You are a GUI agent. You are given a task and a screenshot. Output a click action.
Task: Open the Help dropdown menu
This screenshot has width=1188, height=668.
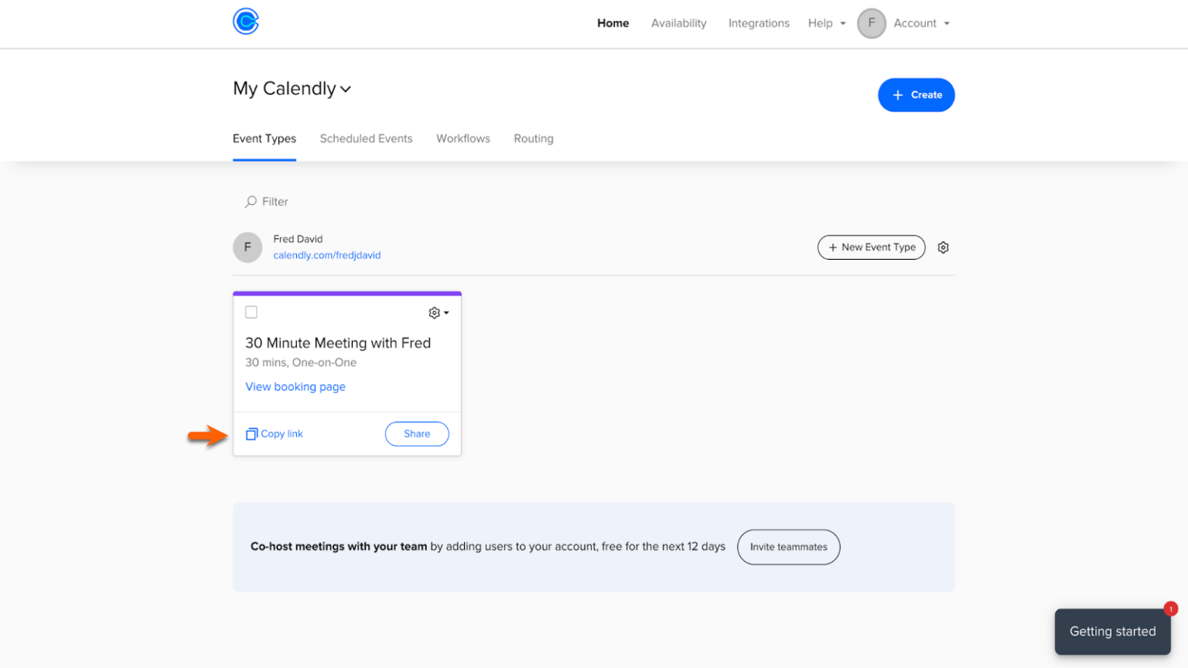pyautogui.click(x=826, y=23)
